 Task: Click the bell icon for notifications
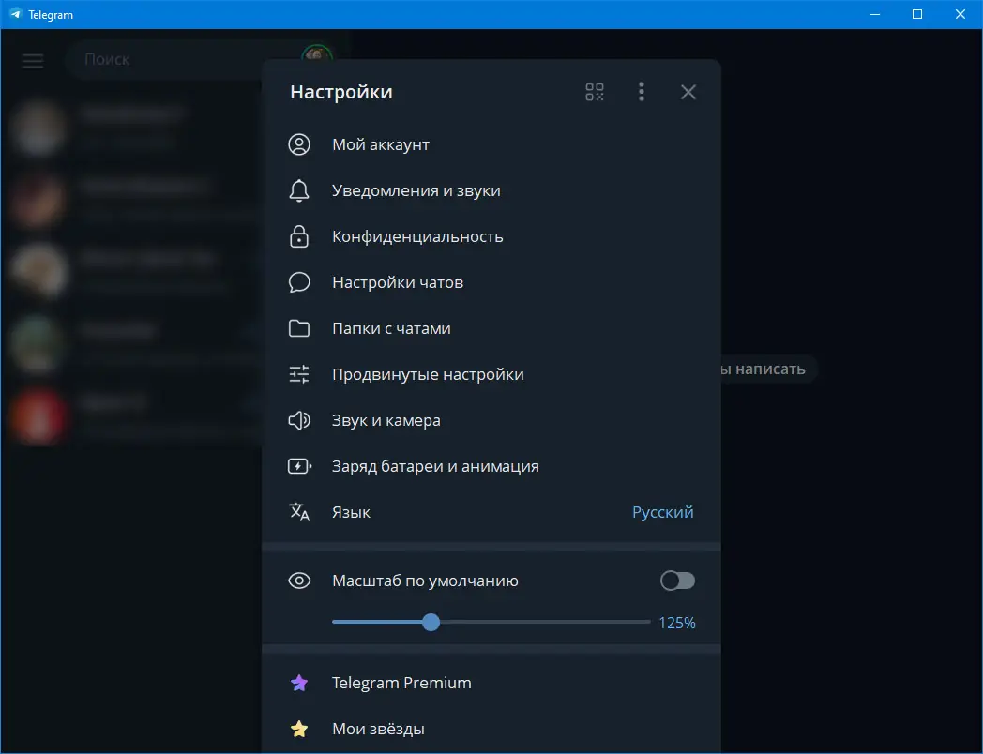point(298,190)
